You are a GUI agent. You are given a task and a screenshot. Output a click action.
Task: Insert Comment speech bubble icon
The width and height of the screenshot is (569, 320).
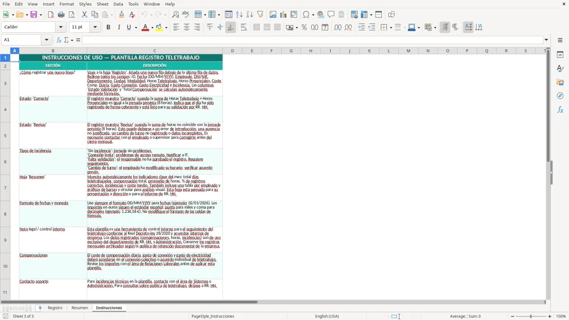[x=331, y=15]
